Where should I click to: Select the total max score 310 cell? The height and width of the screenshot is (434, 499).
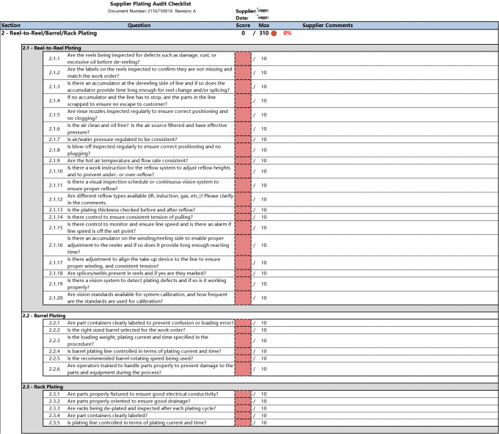263,33
